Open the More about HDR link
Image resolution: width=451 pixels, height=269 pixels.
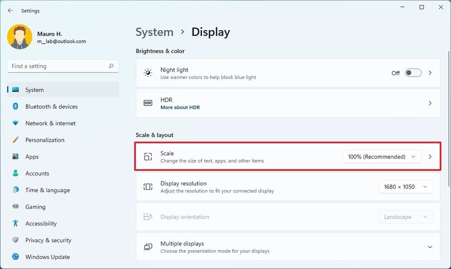click(x=180, y=107)
